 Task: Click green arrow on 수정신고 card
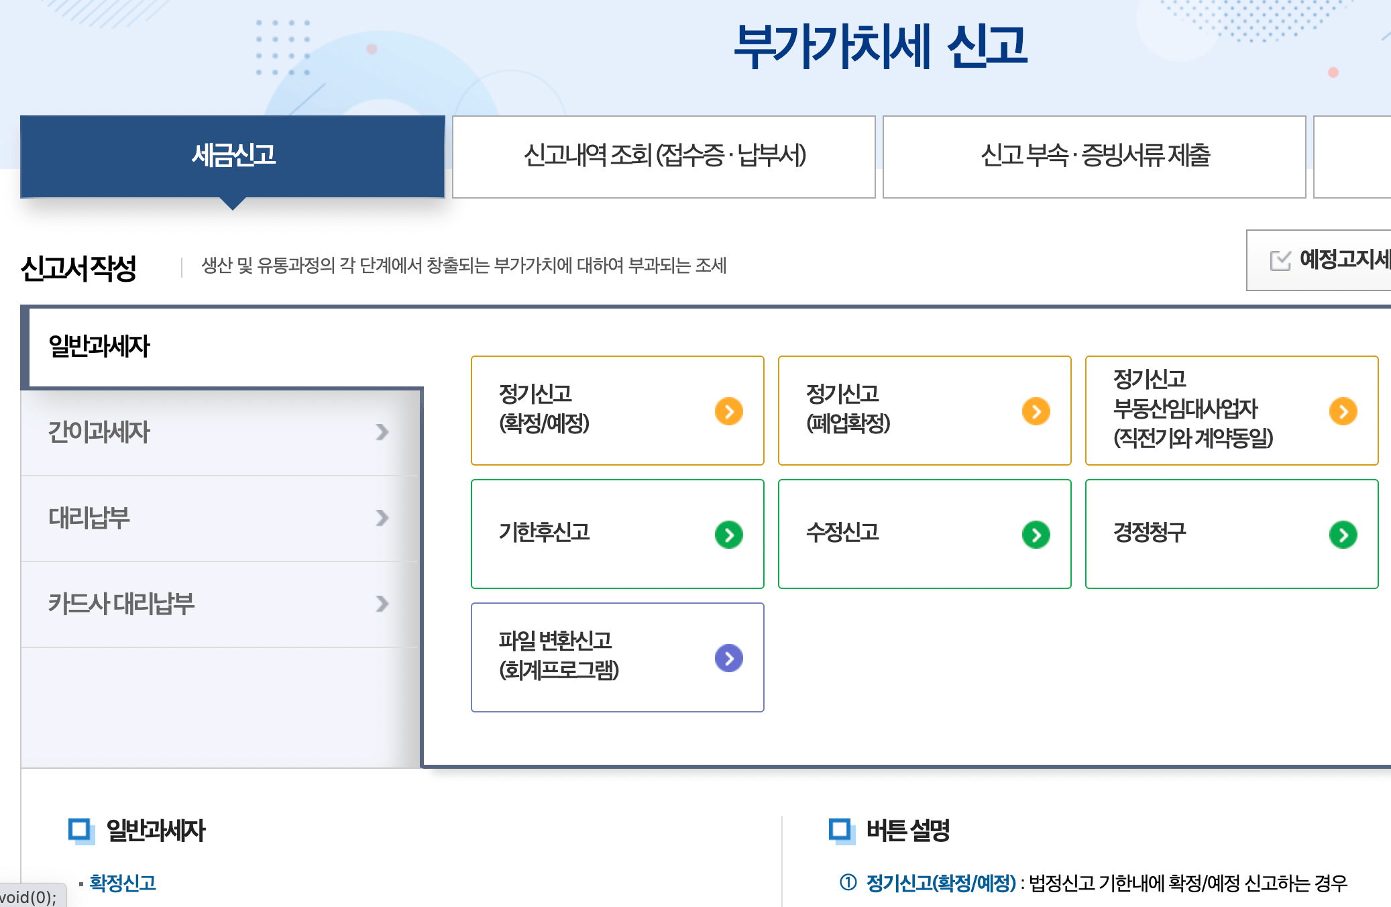tap(1036, 535)
